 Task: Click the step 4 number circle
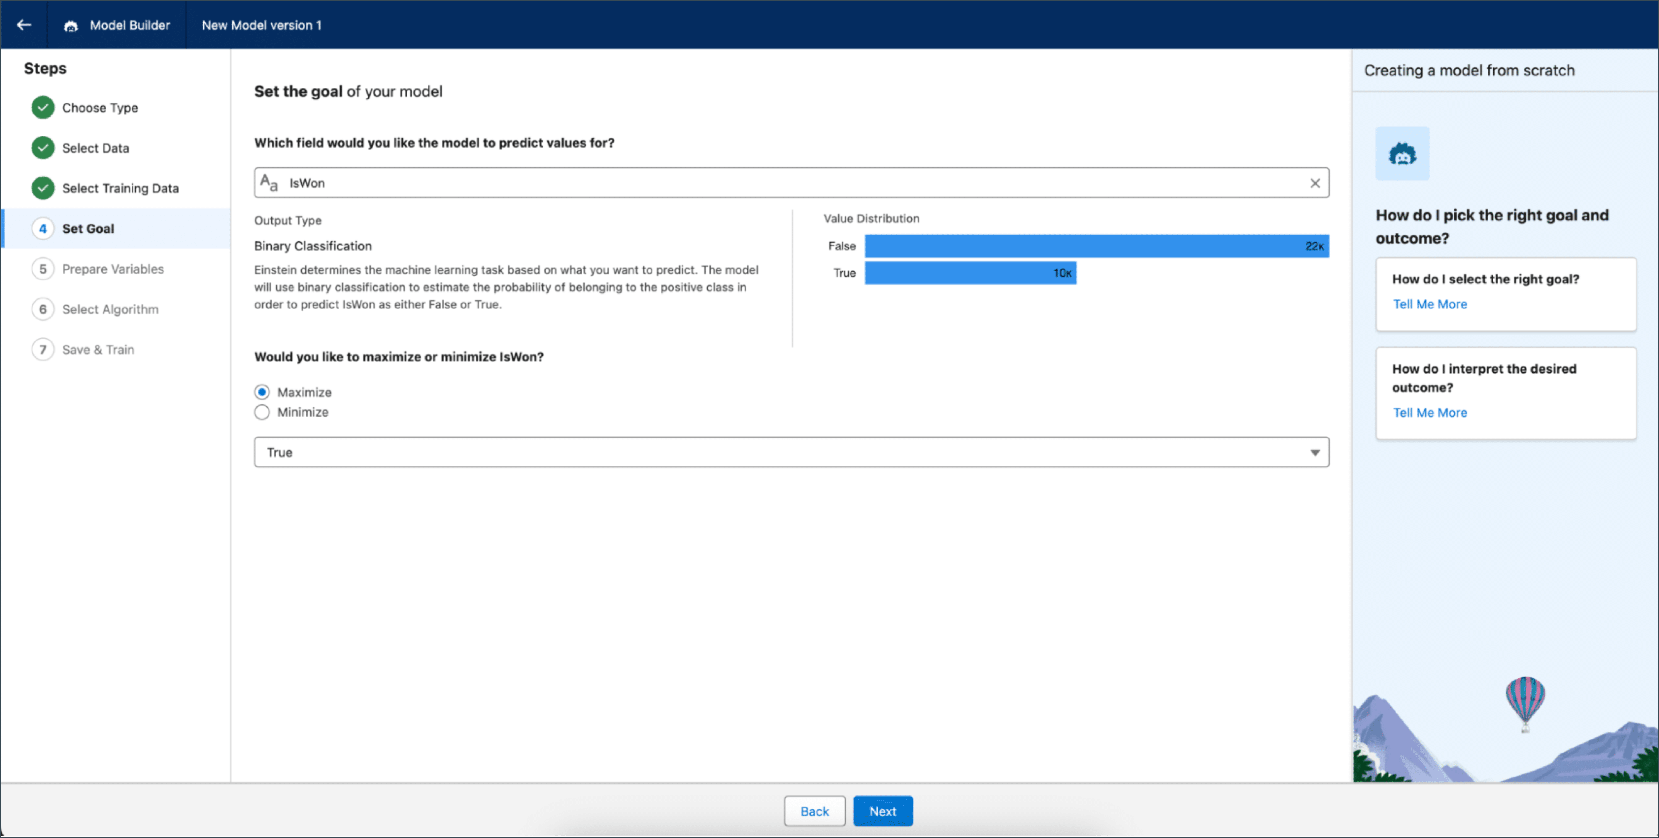pos(43,228)
